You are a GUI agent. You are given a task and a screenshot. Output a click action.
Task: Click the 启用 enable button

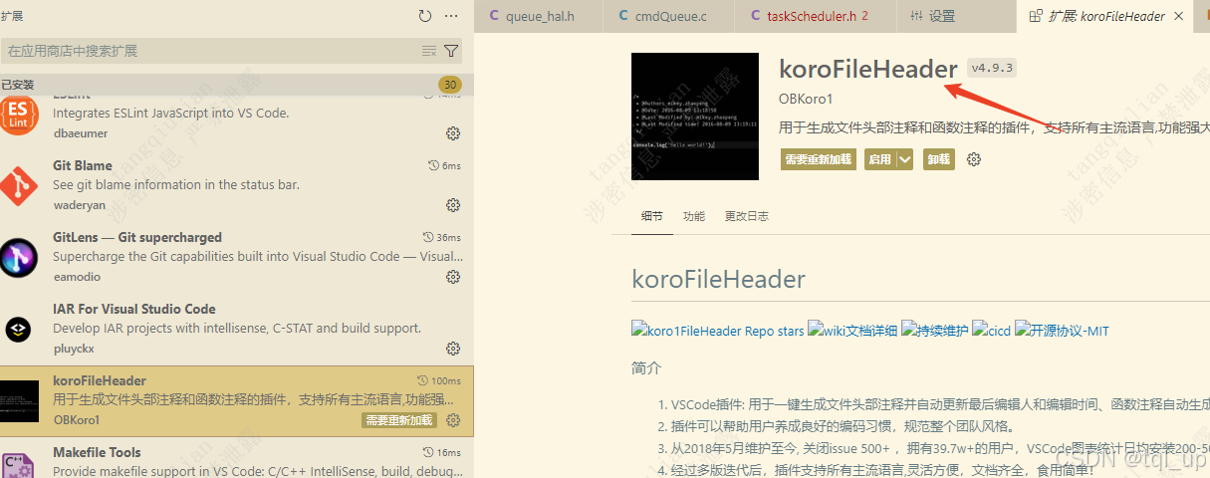click(x=880, y=159)
